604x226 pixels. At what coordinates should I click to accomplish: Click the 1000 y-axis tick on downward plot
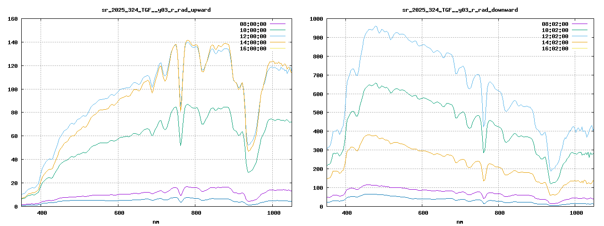tap(316, 19)
